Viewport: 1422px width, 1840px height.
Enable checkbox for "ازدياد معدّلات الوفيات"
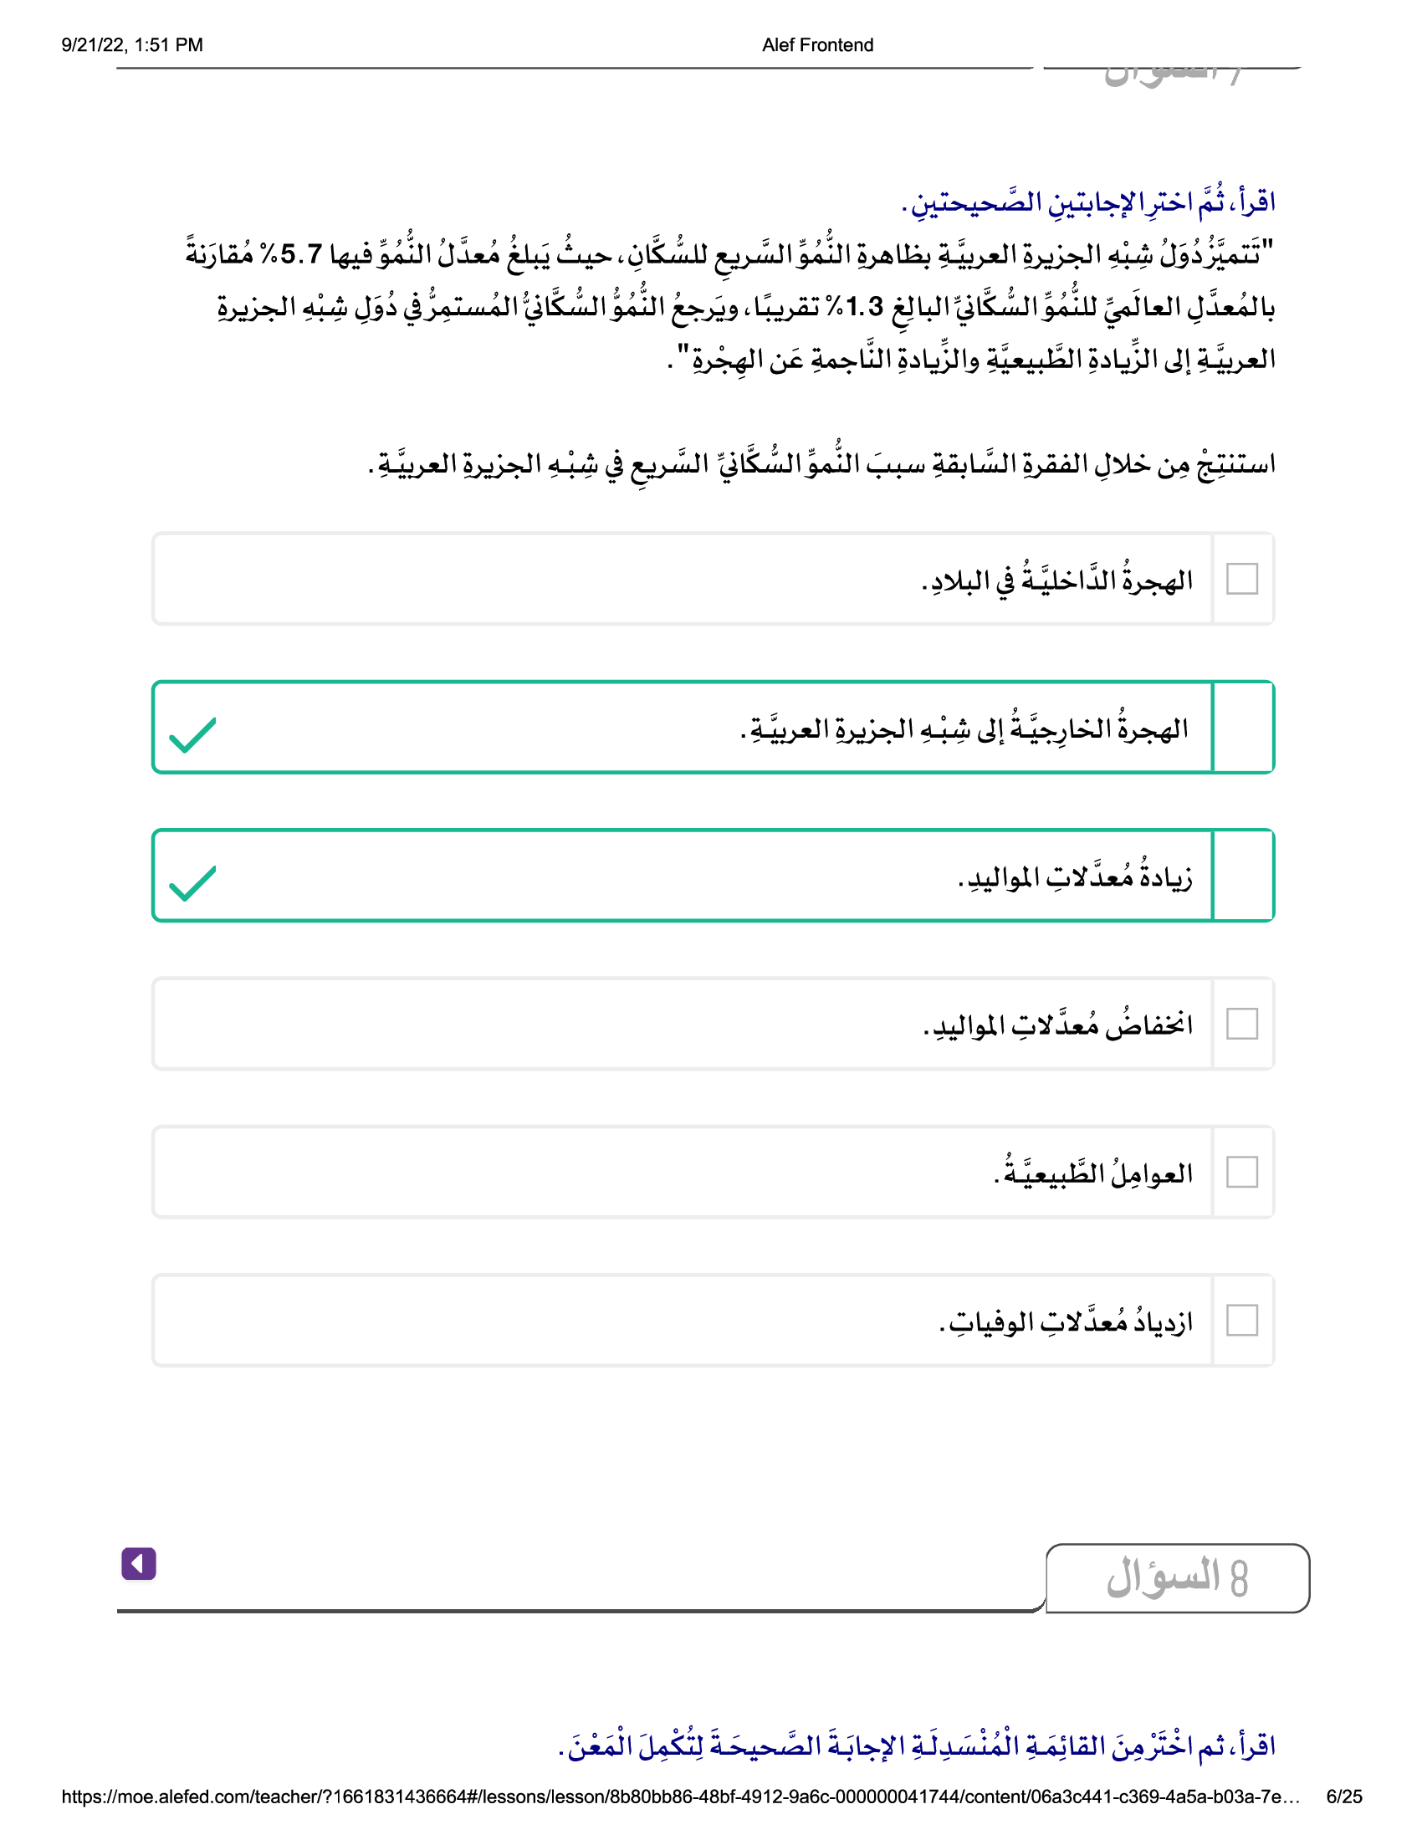(x=1241, y=1320)
